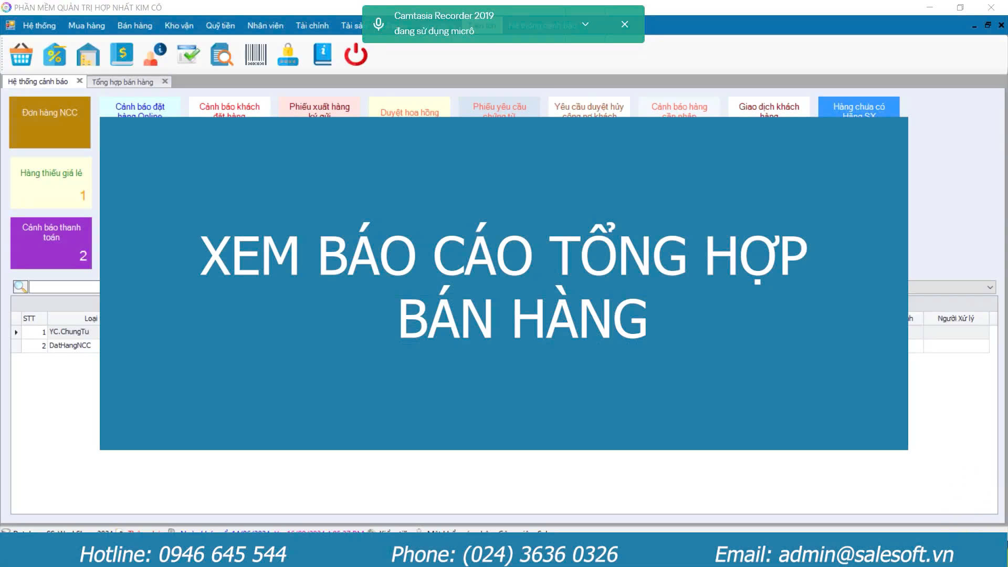Open the Mua hàng menu
The height and width of the screenshot is (567, 1008).
pyautogui.click(x=87, y=25)
